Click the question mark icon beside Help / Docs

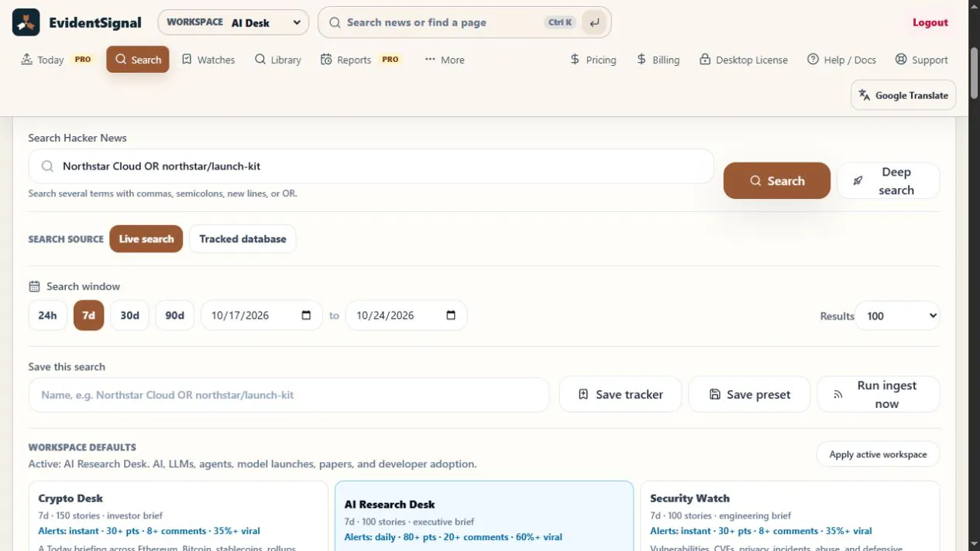813,60
